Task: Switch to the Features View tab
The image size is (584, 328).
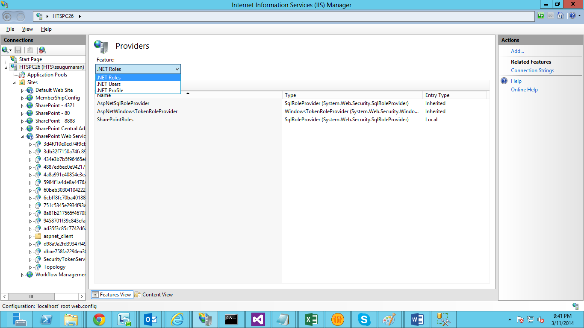Action: tap(112, 295)
